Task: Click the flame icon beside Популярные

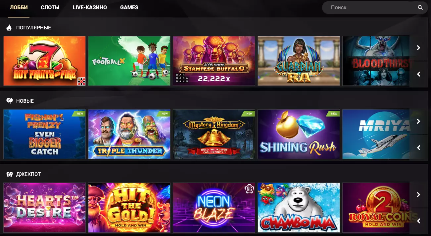Action: 9,28
